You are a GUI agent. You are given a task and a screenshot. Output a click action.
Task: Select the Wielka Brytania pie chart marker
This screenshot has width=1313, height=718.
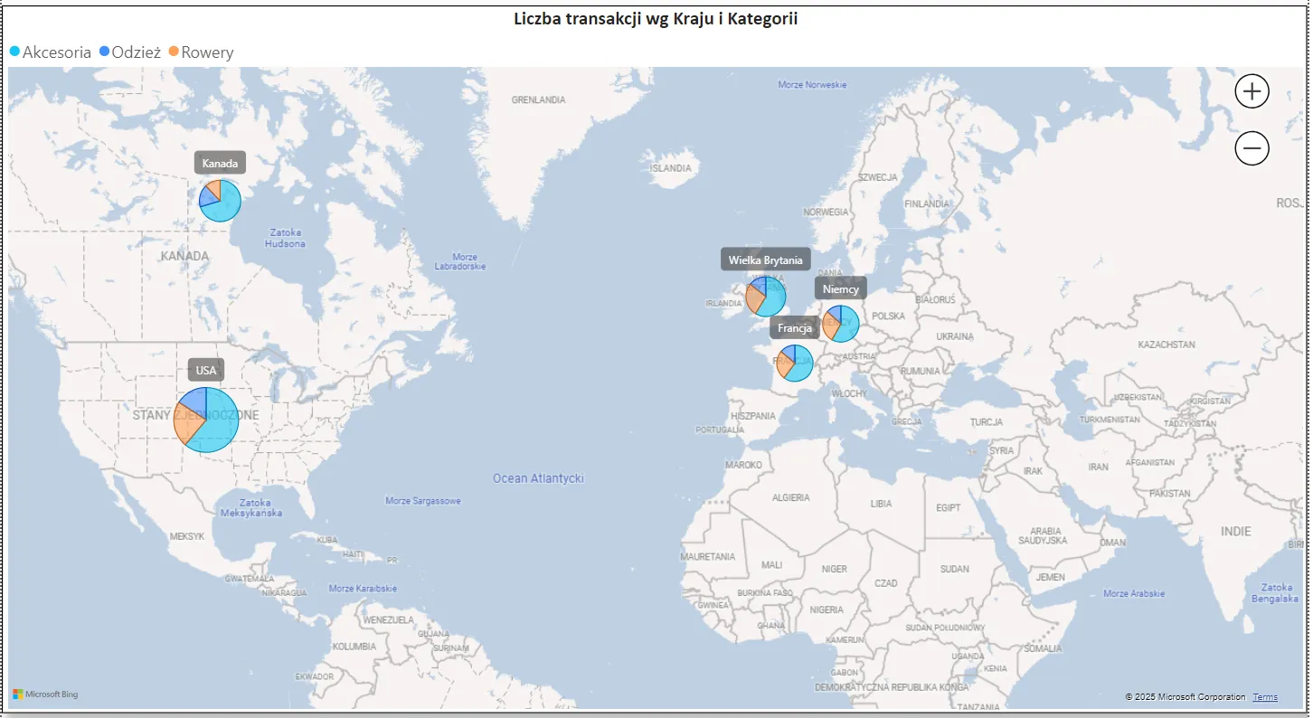[x=766, y=297]
